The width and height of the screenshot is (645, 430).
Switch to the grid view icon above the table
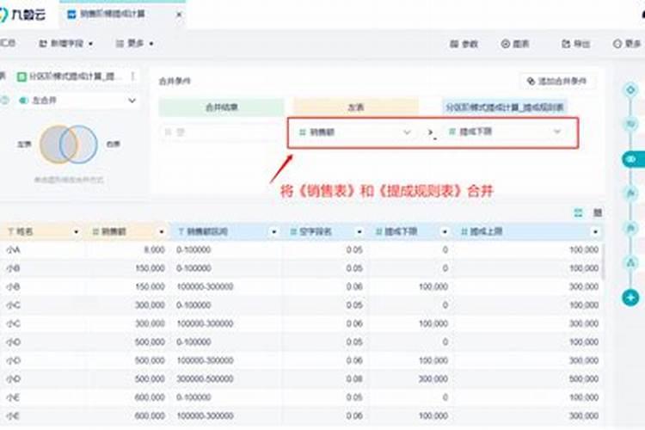click(598, 212)
